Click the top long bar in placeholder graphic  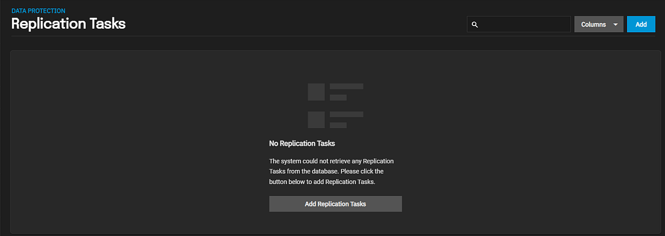pyautogui.click(x=346, y=86)
